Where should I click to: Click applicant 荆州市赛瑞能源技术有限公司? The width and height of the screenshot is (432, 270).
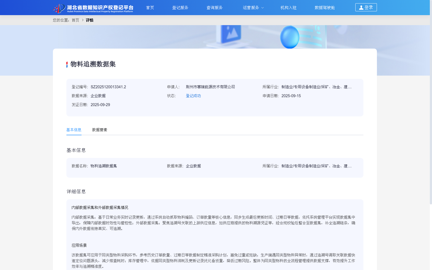(210, 87)
